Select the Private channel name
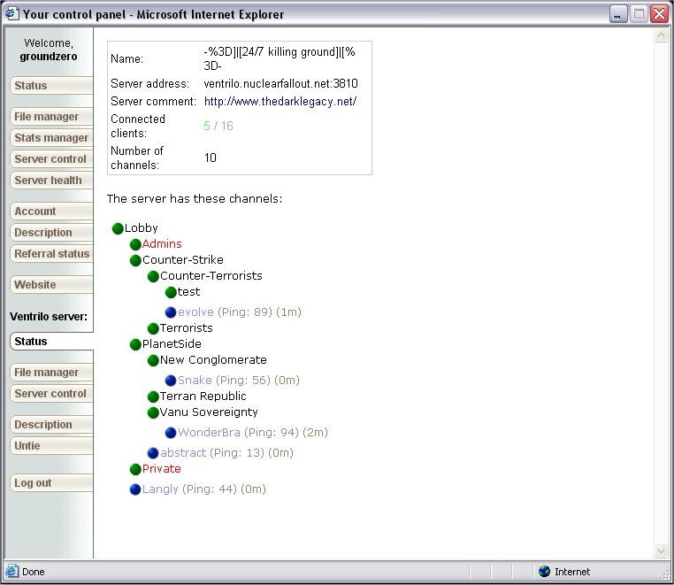Viewport: 674px width, 585px height. click(162, 469)
